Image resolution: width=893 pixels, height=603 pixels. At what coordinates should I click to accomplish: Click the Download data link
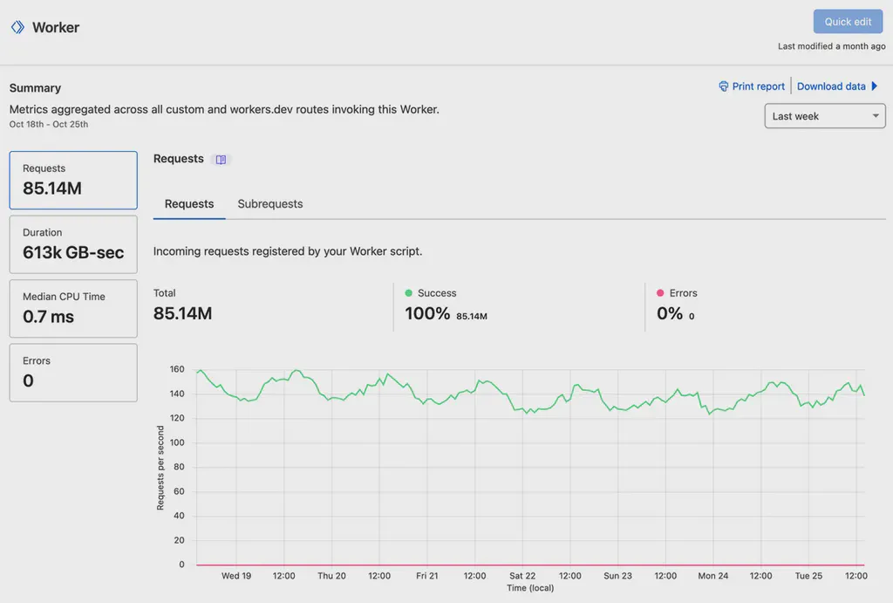point(831,86)
